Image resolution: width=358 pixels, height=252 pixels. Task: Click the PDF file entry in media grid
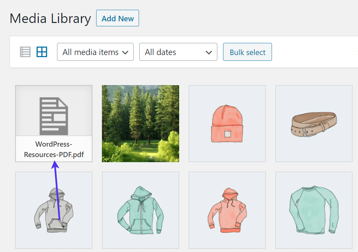(53, 123)
